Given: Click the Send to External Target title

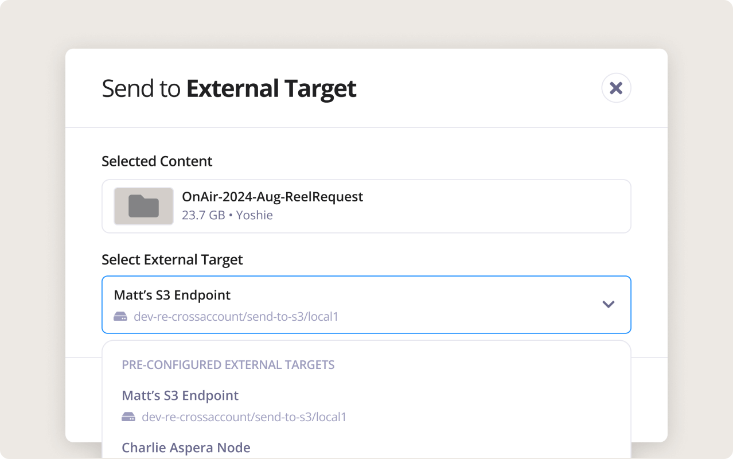Looking at the screenshot, I should [x=229, y=88].
